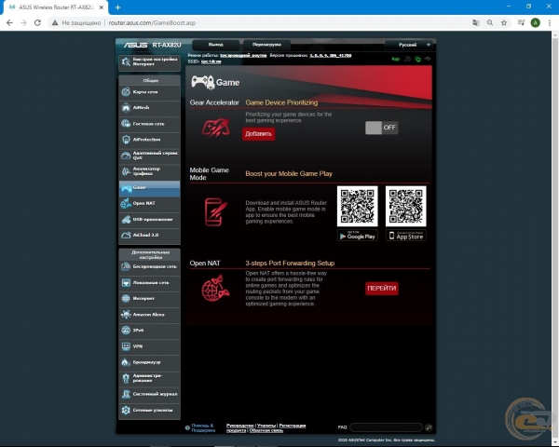Click the Перезагрузка (Reboot) button
559x447 pixels.
pos(266,45)
